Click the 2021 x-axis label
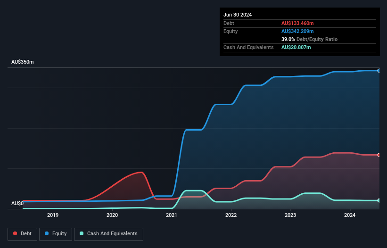This screenshot has height=248, width=387. [x=172, y=215]
